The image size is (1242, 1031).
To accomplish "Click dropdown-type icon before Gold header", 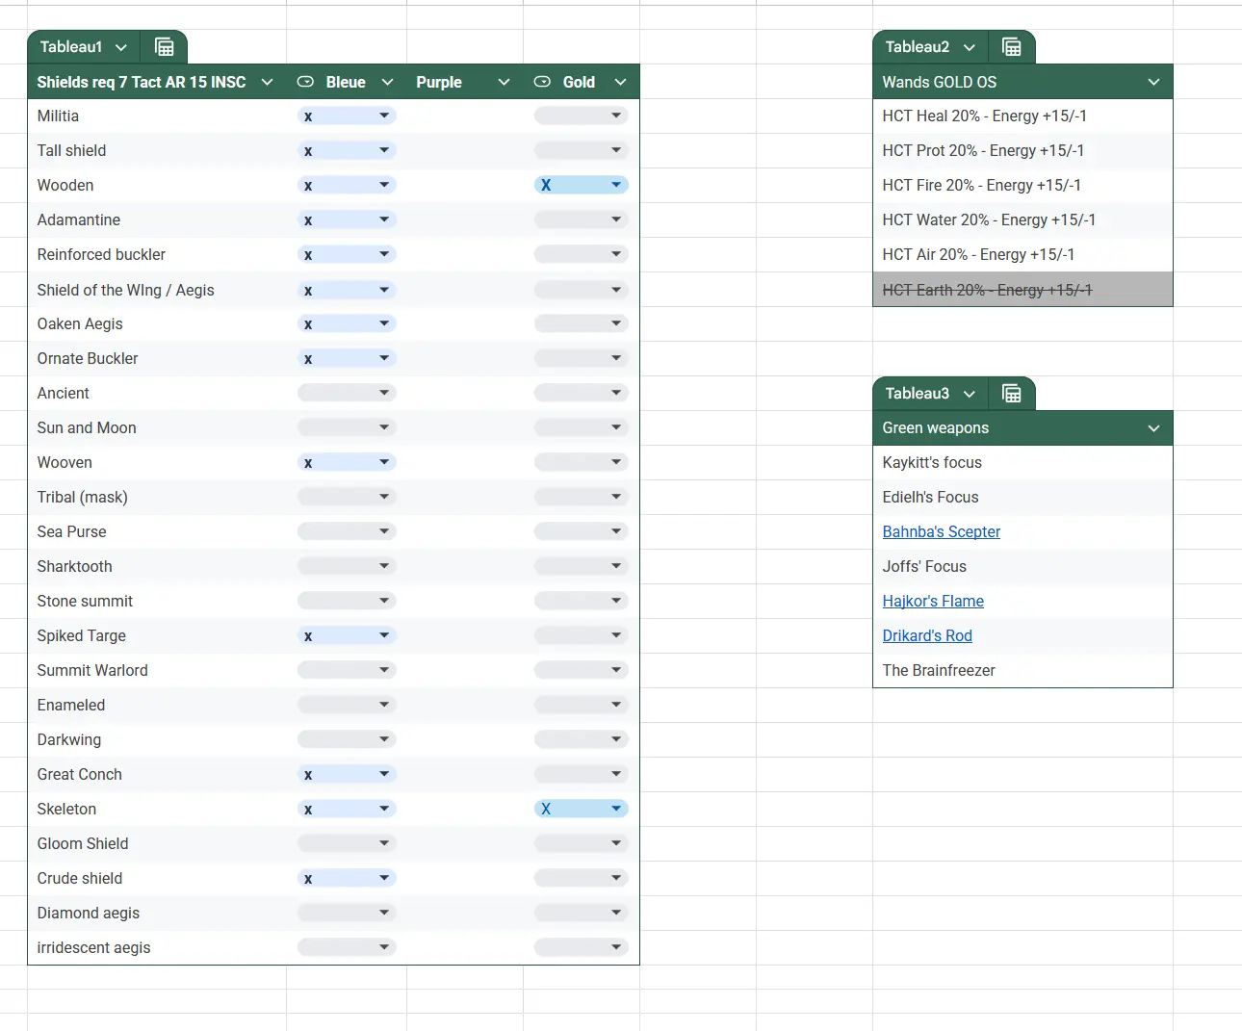I will coord(542,82).
